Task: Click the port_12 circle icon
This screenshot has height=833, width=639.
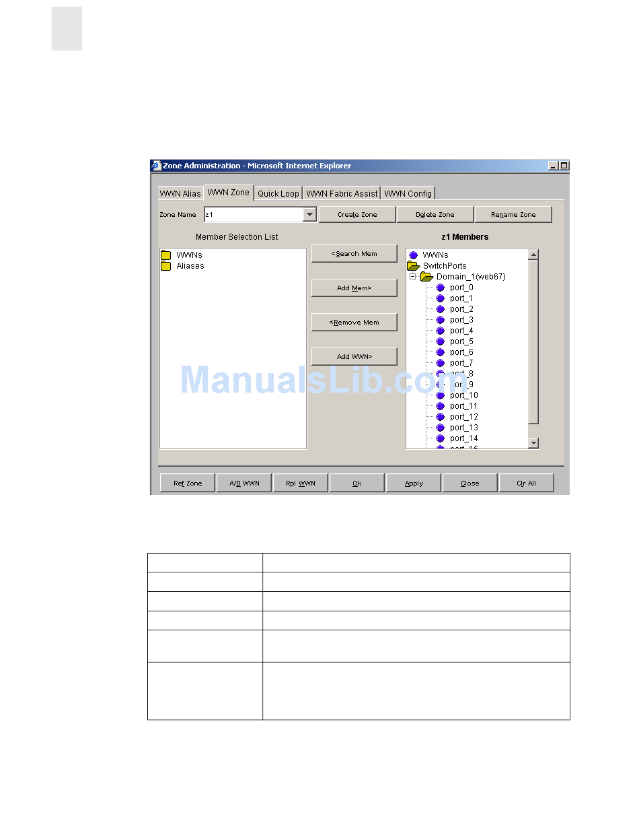Action: tap(441, 417)
